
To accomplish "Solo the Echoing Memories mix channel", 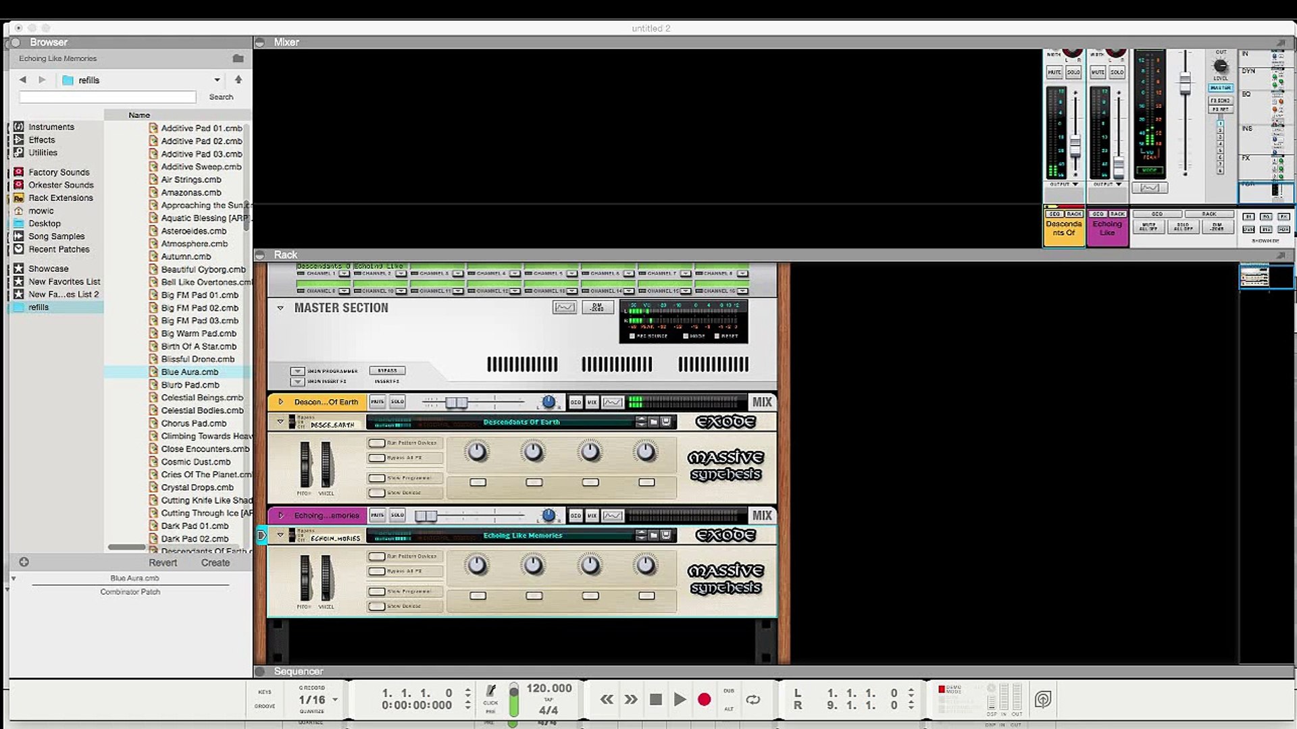I will click(397, 515).
